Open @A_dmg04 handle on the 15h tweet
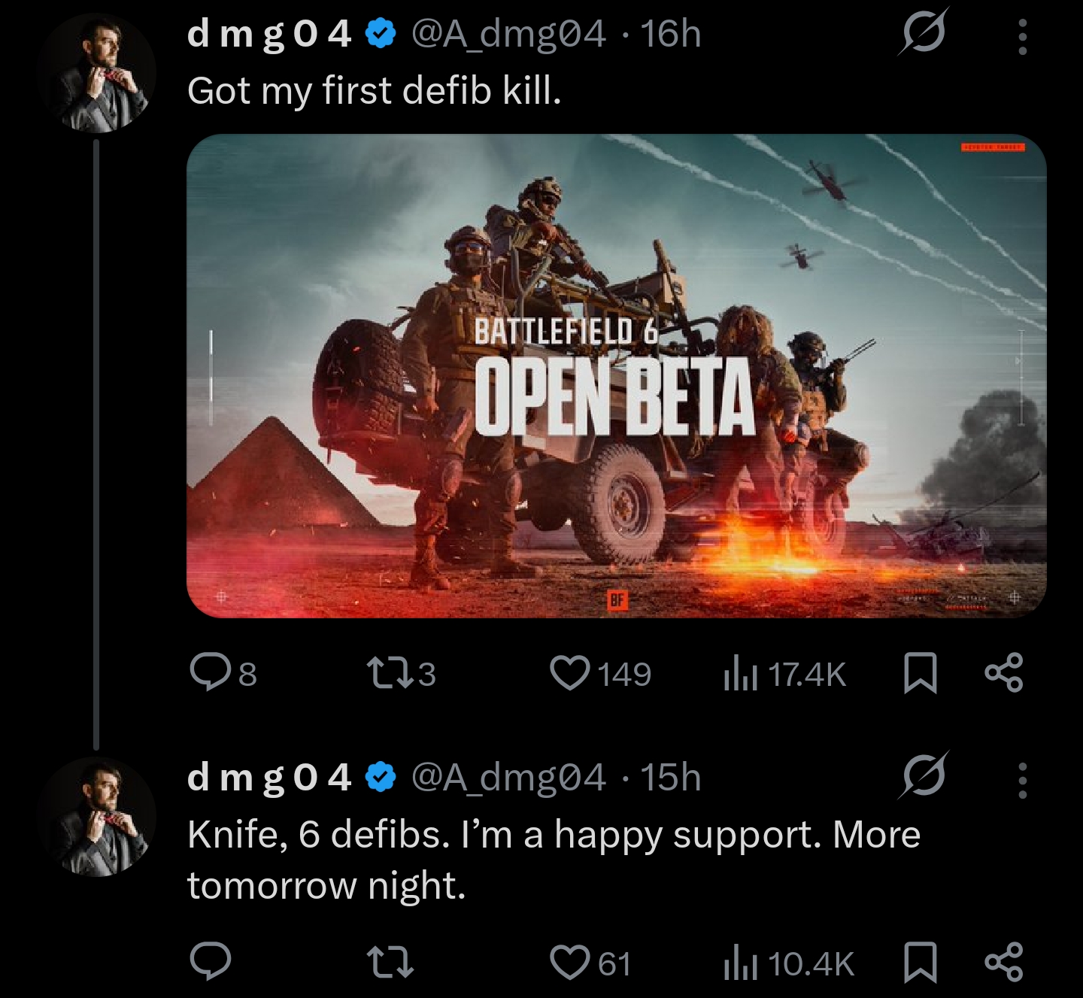This screenshot has height=998, width=1083. pyautogui.click(x=508, y=777)
